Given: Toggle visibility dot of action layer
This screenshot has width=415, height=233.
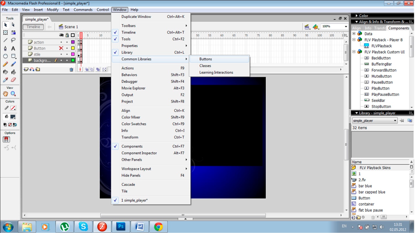Looking at the screenshot, I should click(x=61, y=42).
